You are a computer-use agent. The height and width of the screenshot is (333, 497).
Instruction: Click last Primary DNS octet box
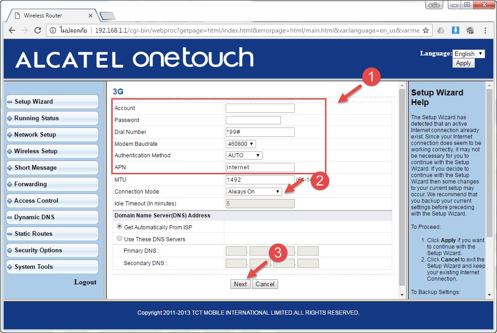click(308, 251)
